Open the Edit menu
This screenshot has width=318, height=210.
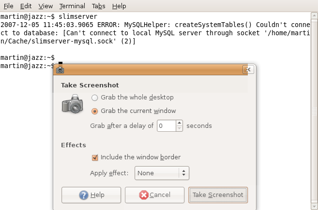coord(26,6)
